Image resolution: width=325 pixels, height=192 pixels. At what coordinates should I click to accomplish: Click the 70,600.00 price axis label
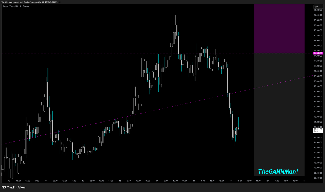tap(318, 153)
